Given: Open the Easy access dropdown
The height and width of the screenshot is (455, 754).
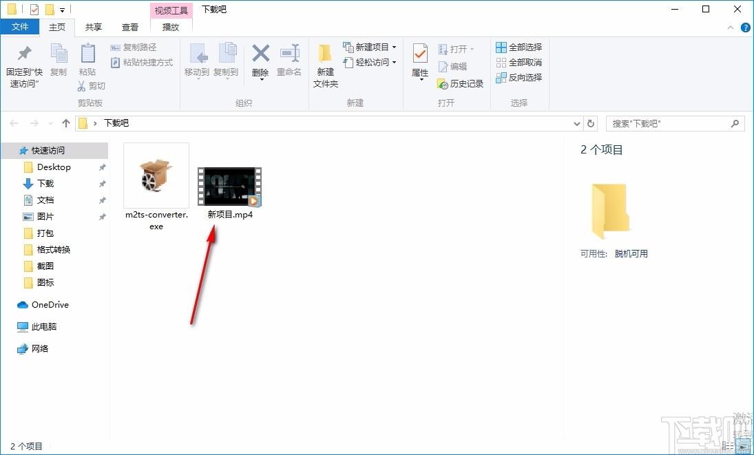Looking at the screenshot, I should point(369,63).
